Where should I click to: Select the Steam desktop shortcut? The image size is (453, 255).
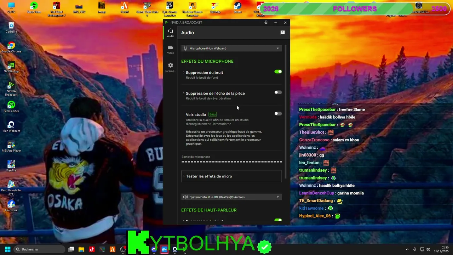[237, 8]
